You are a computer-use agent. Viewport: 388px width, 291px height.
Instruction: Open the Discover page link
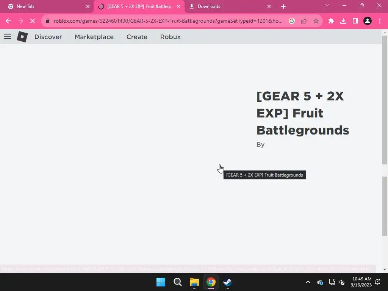pyautogui.click(x=48, y=37)
